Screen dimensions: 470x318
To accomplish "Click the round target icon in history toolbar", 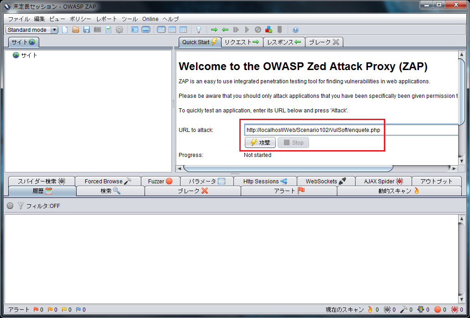I will pos(10,206).
